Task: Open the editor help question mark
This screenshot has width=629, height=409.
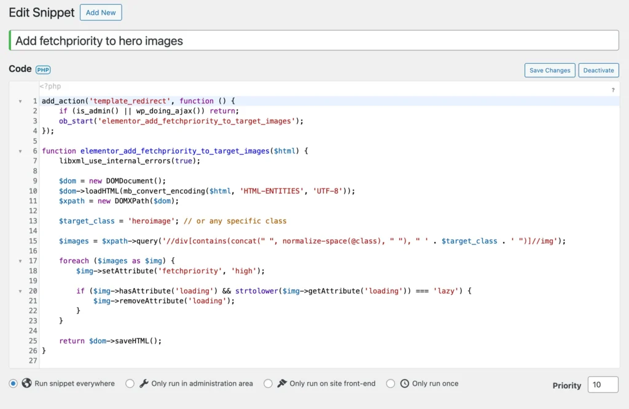Action: pyautogui.click(x=612, y=90)
